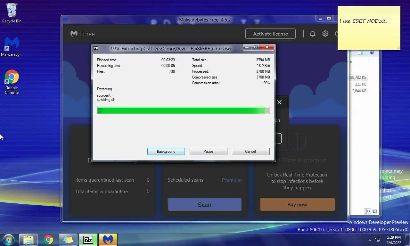Open Malwarebytes settings gear

[x=325, y=34]
